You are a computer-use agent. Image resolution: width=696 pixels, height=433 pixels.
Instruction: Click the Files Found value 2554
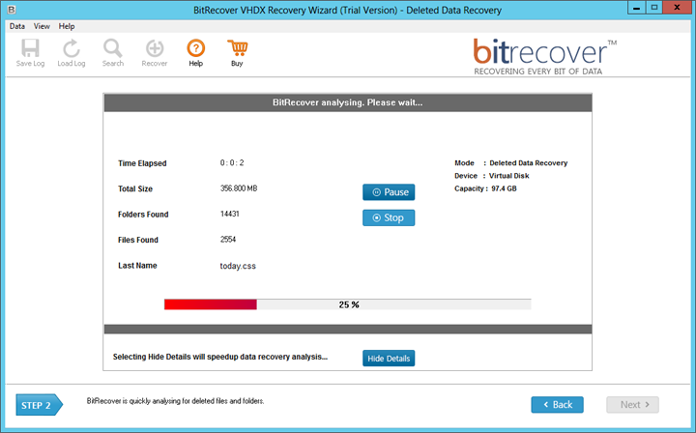[x=228, y=240]
